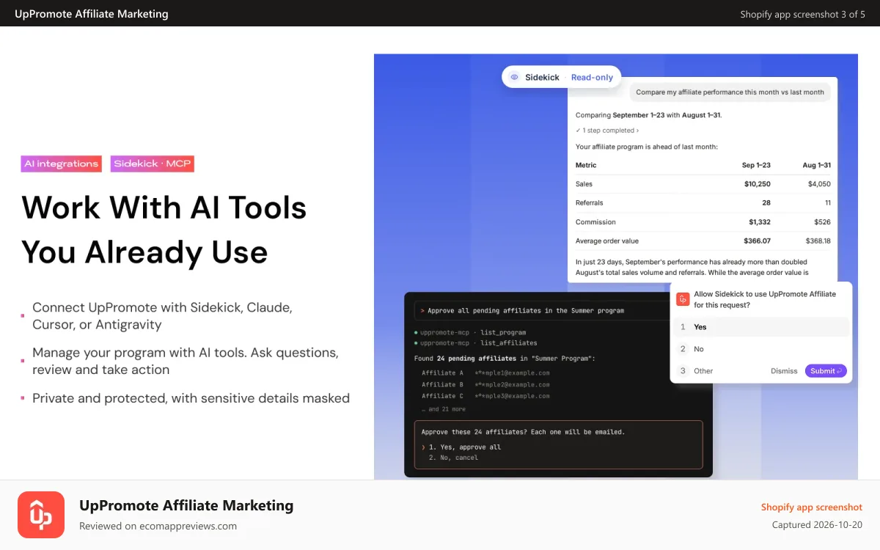Click the 'Average order value' row label
Viewport: 880px width, 550px height.
tap(607, 241)
